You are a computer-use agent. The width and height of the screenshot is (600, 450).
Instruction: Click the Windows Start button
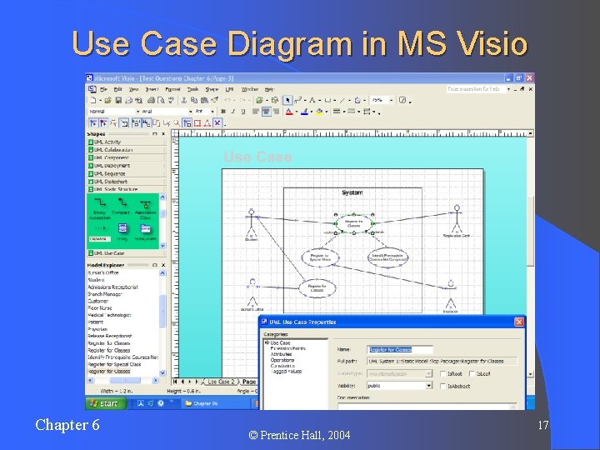(x=105, y=403)
